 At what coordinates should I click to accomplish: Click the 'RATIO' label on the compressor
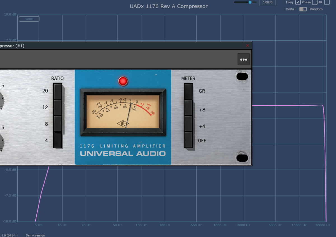tap(57, 78)
